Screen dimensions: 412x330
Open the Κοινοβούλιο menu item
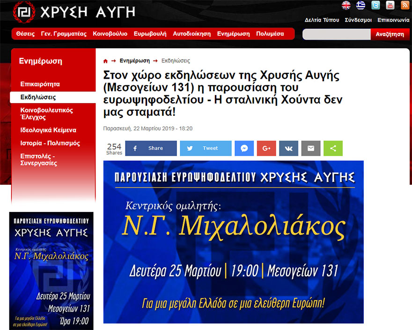(110, 34)
